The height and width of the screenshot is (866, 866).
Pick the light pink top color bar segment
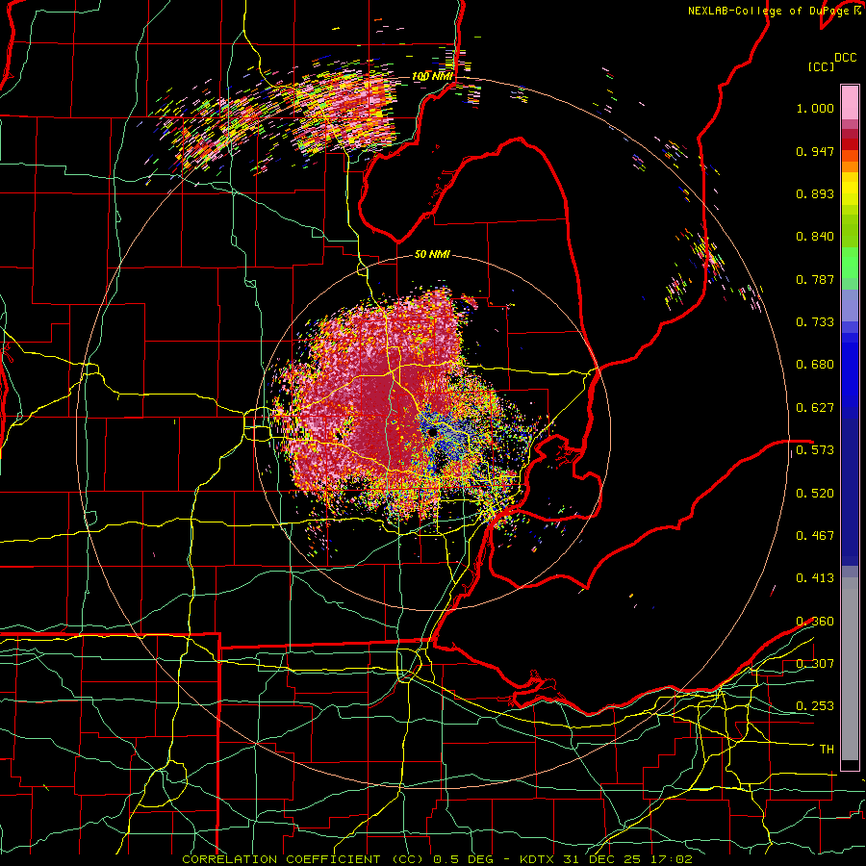pyautogui.click(x=850, y=102)
